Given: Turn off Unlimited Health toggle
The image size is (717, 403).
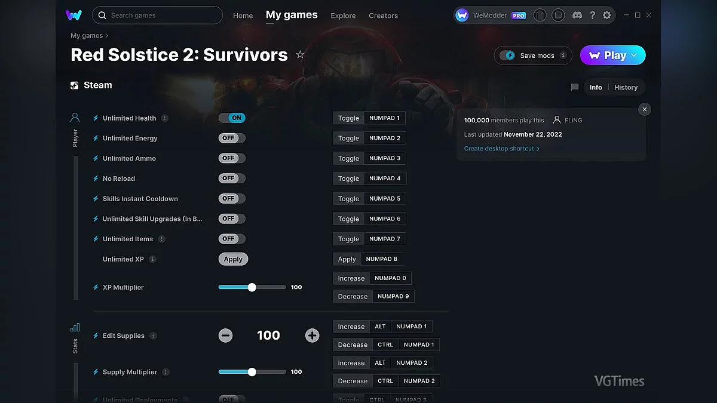Looking at the screenshot, I should [x=232, y=118].
